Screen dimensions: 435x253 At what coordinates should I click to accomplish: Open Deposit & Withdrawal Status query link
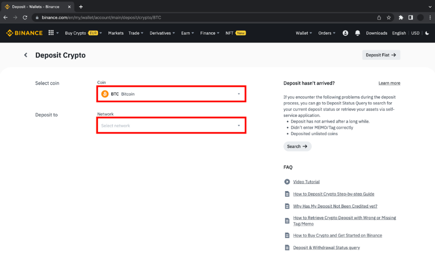point(326,247)
